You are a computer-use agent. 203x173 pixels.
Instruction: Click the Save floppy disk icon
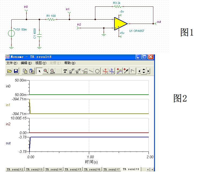(16, 71)
